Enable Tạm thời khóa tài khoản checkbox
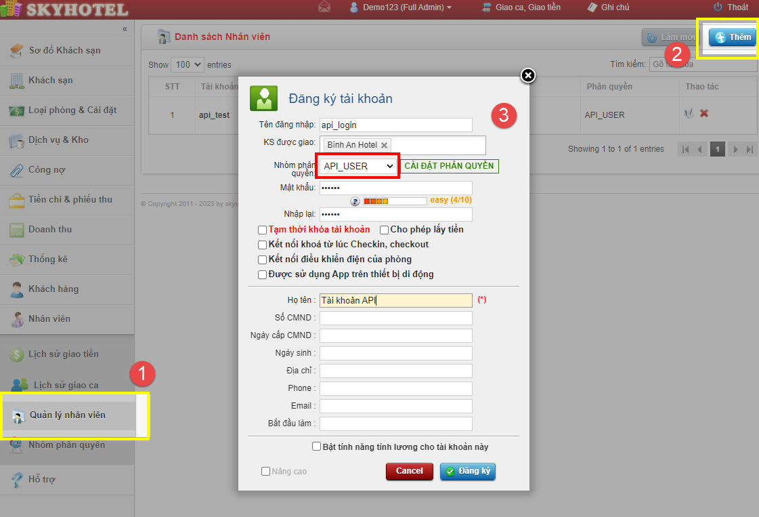The image size is (759, 517). (263, 230)
